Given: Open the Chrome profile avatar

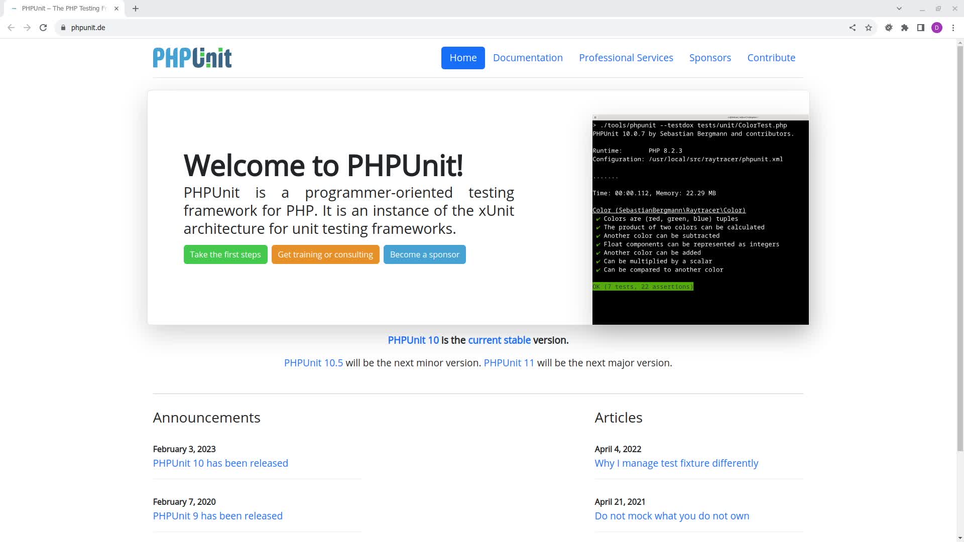Looking at the screenshot, I should pos(937,28).
